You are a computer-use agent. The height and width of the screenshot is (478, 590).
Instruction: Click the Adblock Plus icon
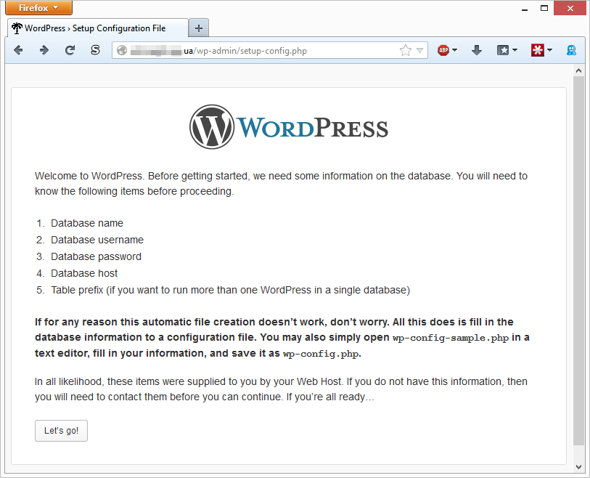tap(443, 50)
